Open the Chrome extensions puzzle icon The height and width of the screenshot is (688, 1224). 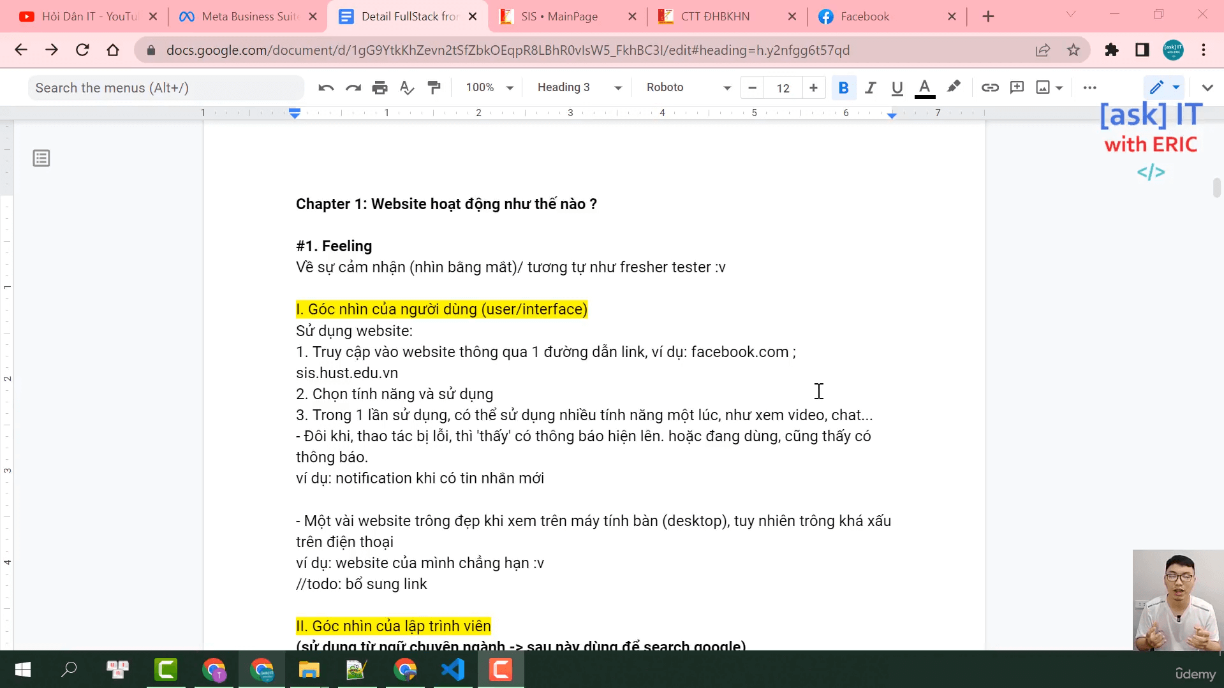point(1112,50)
